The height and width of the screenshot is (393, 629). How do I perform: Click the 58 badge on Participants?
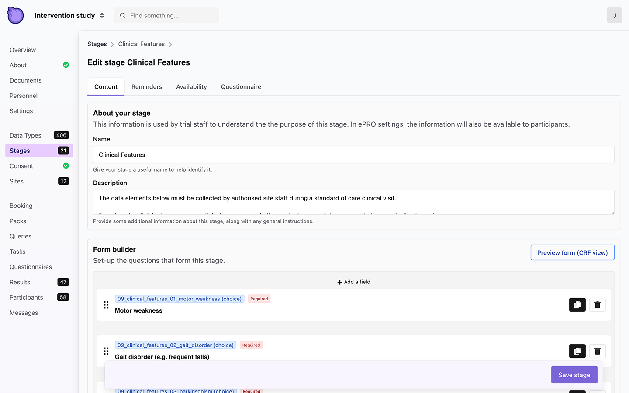[63, 297]
